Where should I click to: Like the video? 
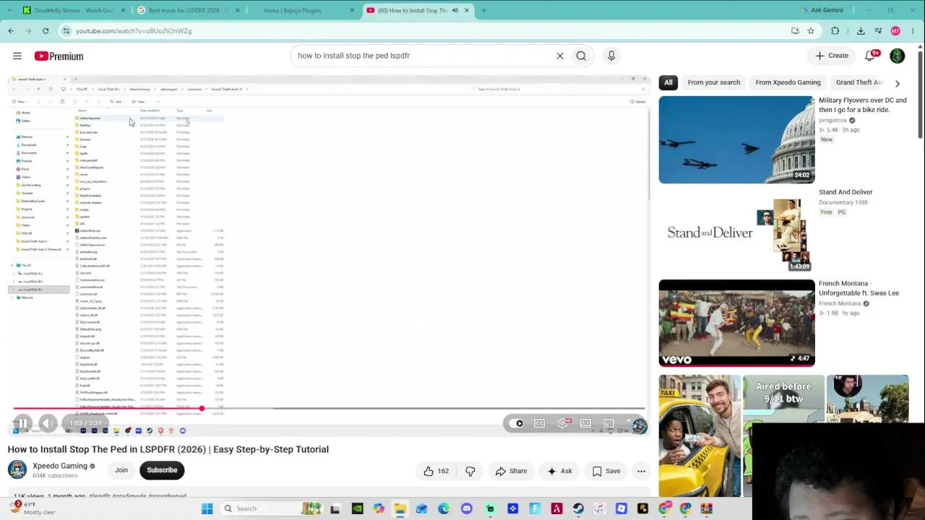(436, 471)
